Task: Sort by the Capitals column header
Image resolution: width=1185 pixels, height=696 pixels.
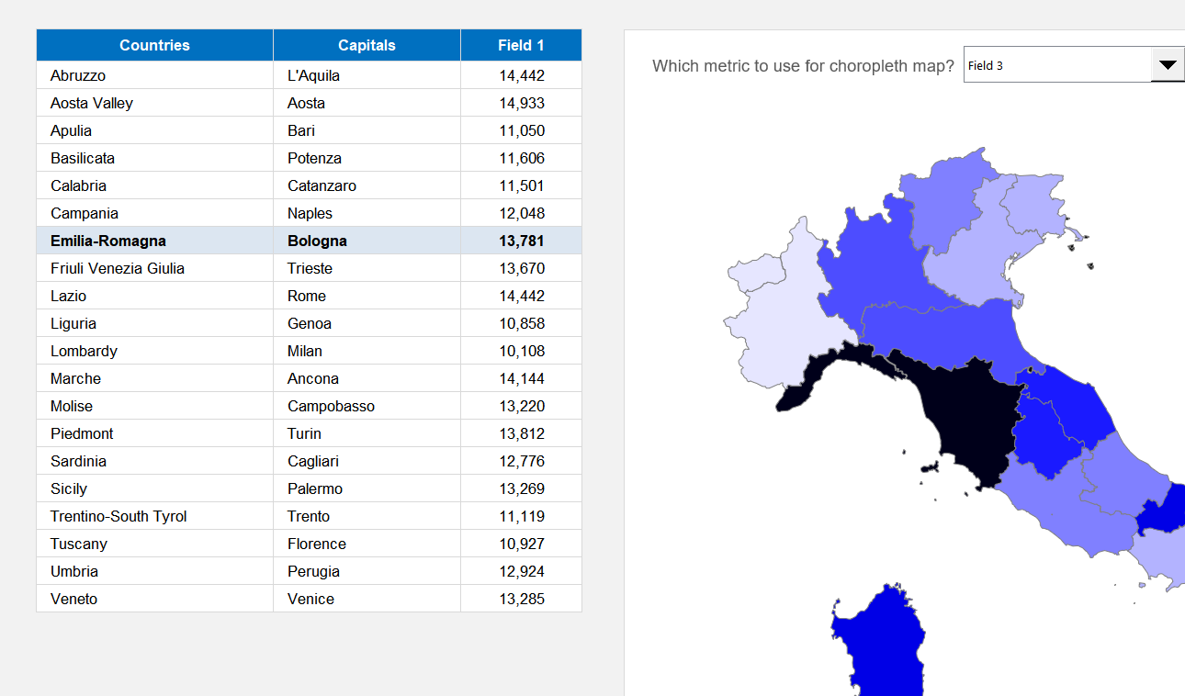Action: click(366, 44)
